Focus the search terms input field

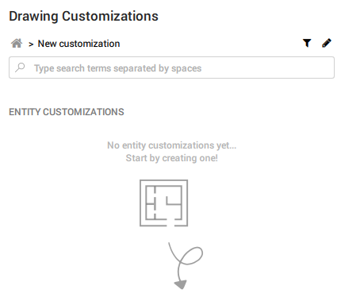point(171,68)
